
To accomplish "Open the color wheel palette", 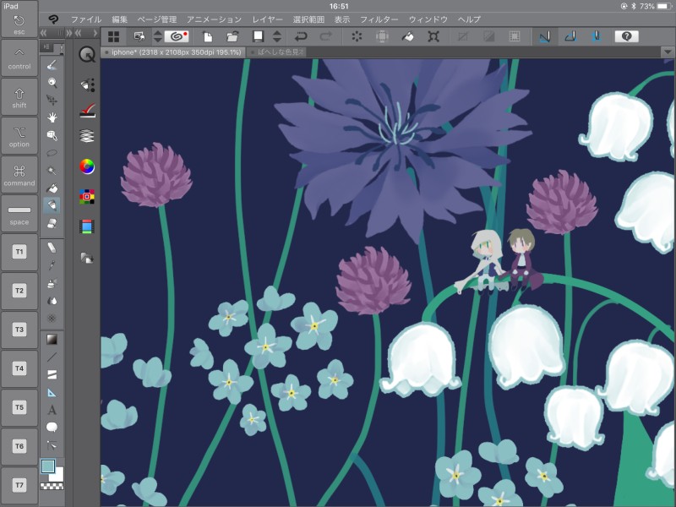I will [86, 166].
